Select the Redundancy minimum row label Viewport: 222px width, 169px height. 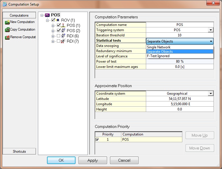point(120,51)
